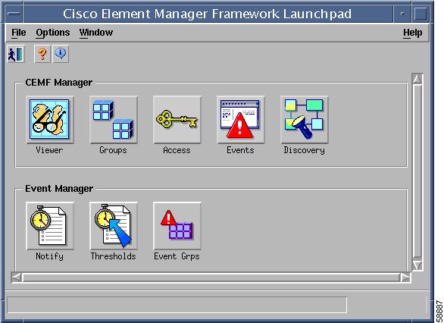Open the Options menu
444x323 pixels.
pyautogui.click(x=53, y=33)
